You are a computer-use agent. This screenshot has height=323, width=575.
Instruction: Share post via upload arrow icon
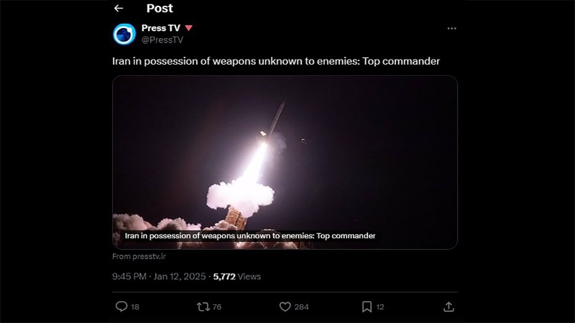(x=448, y=307)
